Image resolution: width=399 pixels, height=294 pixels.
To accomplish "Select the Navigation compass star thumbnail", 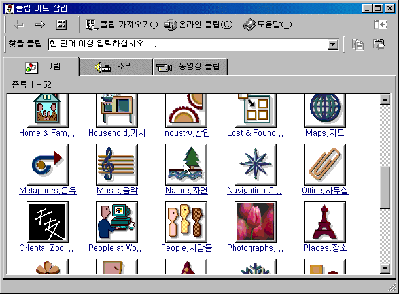I will pos(256,165).
